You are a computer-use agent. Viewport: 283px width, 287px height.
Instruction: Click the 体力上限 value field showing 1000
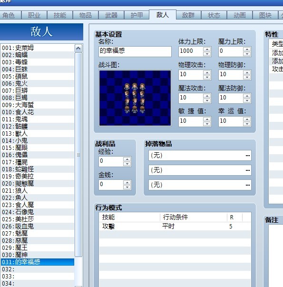[191, 51]
